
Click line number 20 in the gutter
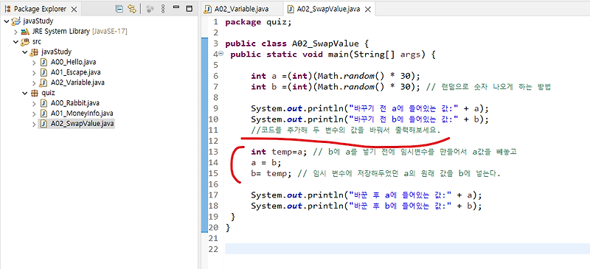coord(213,228)
